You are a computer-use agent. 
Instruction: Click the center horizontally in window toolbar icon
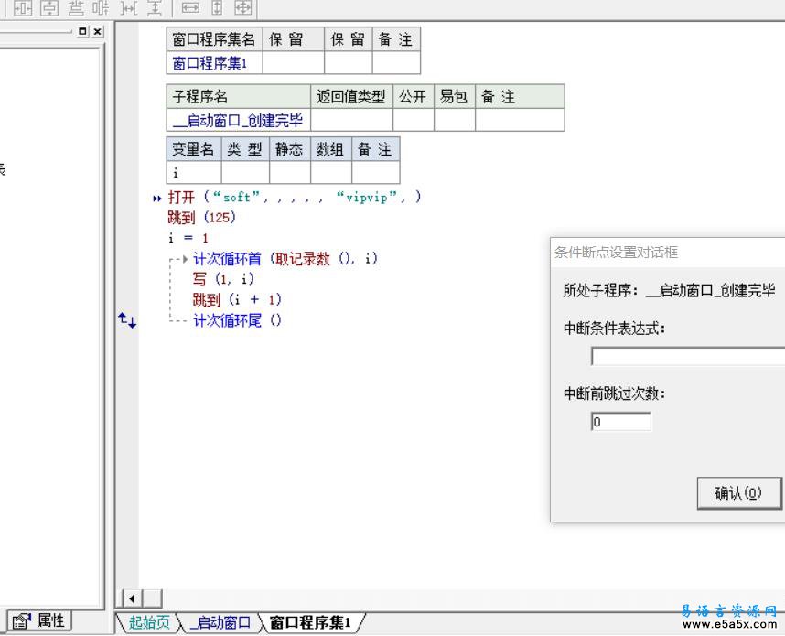click(x=23, y=7)
